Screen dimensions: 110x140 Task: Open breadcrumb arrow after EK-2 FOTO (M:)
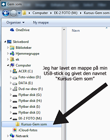click(81, 13)
